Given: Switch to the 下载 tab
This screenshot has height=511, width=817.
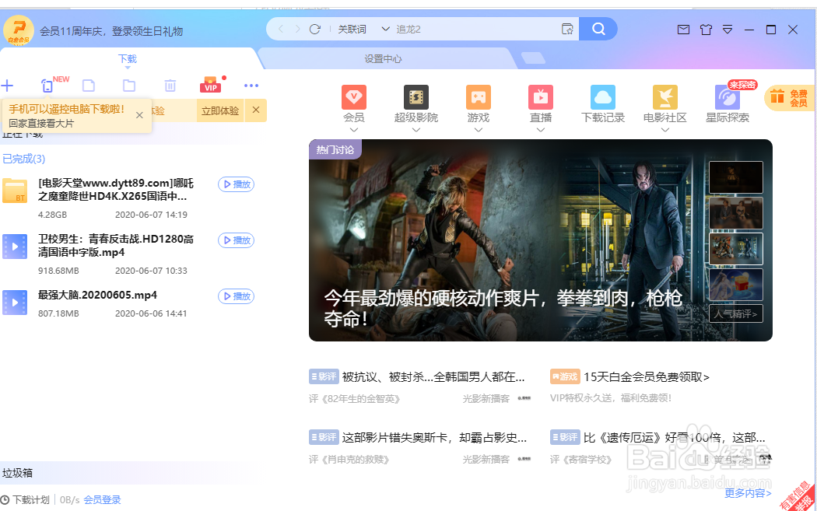Looking at the screenshot, I should pyautogui.click(x=127, y=59).
